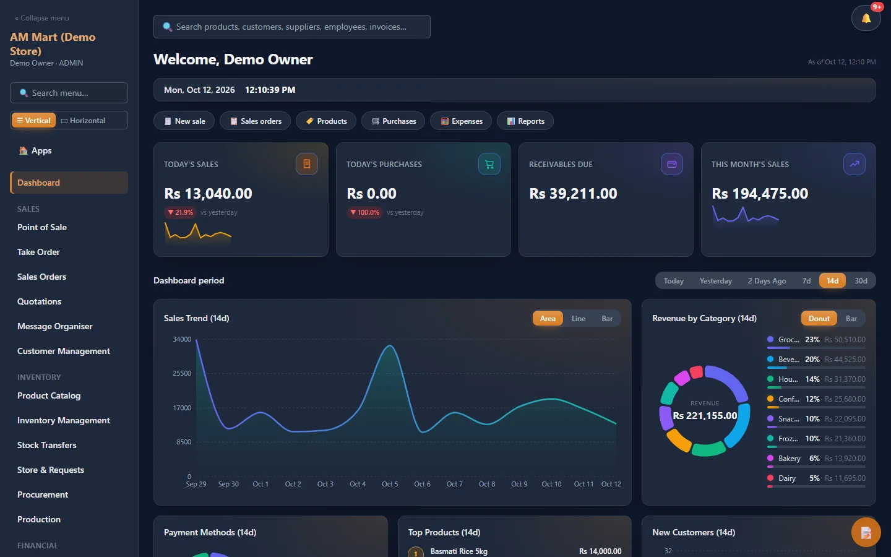Open Quotations in the sidebar
Screen dimensions: 891x557
(x=69, y=301)
